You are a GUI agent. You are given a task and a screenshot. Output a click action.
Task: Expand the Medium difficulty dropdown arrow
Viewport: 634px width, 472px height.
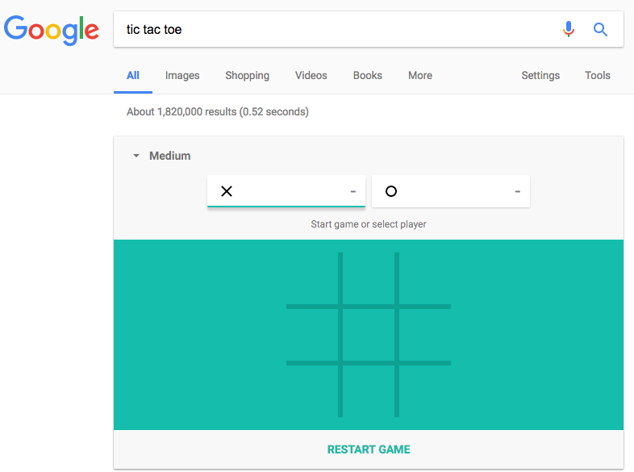pyautogui.click(x=136, y=156)
